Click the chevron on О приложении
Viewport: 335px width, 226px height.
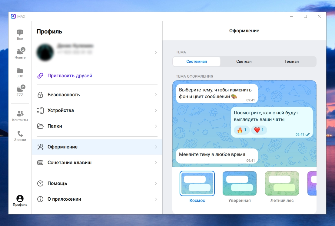[156, 199]
